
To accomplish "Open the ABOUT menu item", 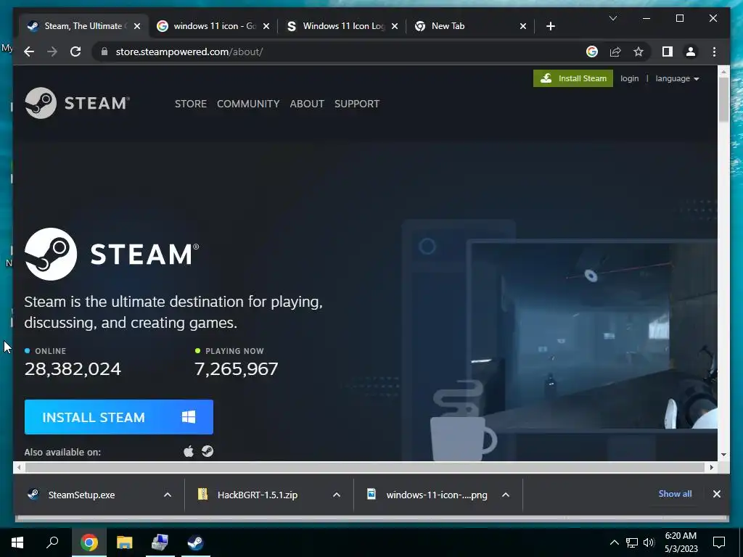I will (x=307, y=104).
